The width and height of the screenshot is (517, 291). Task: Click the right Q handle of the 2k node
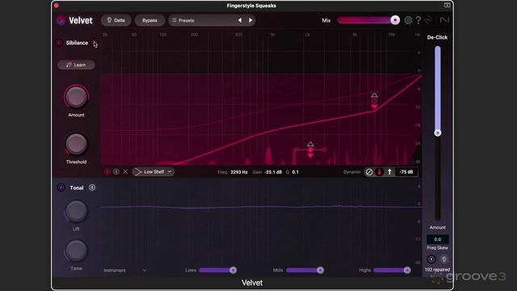[325, 150]
